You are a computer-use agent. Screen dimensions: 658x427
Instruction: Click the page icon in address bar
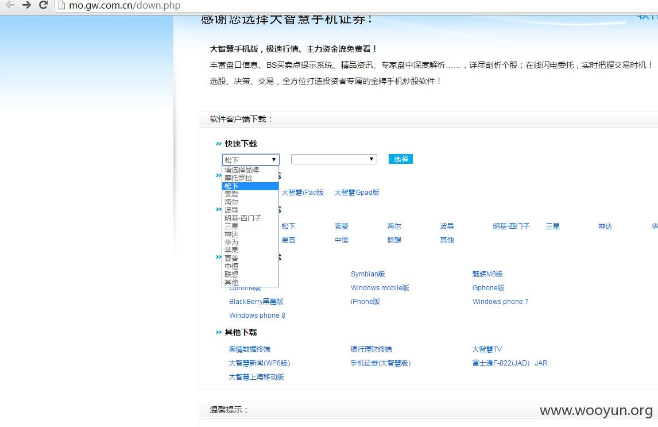(61, 5)
